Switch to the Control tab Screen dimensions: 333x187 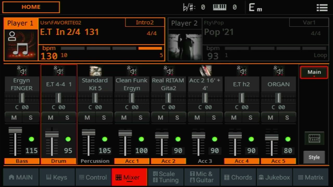93,177
